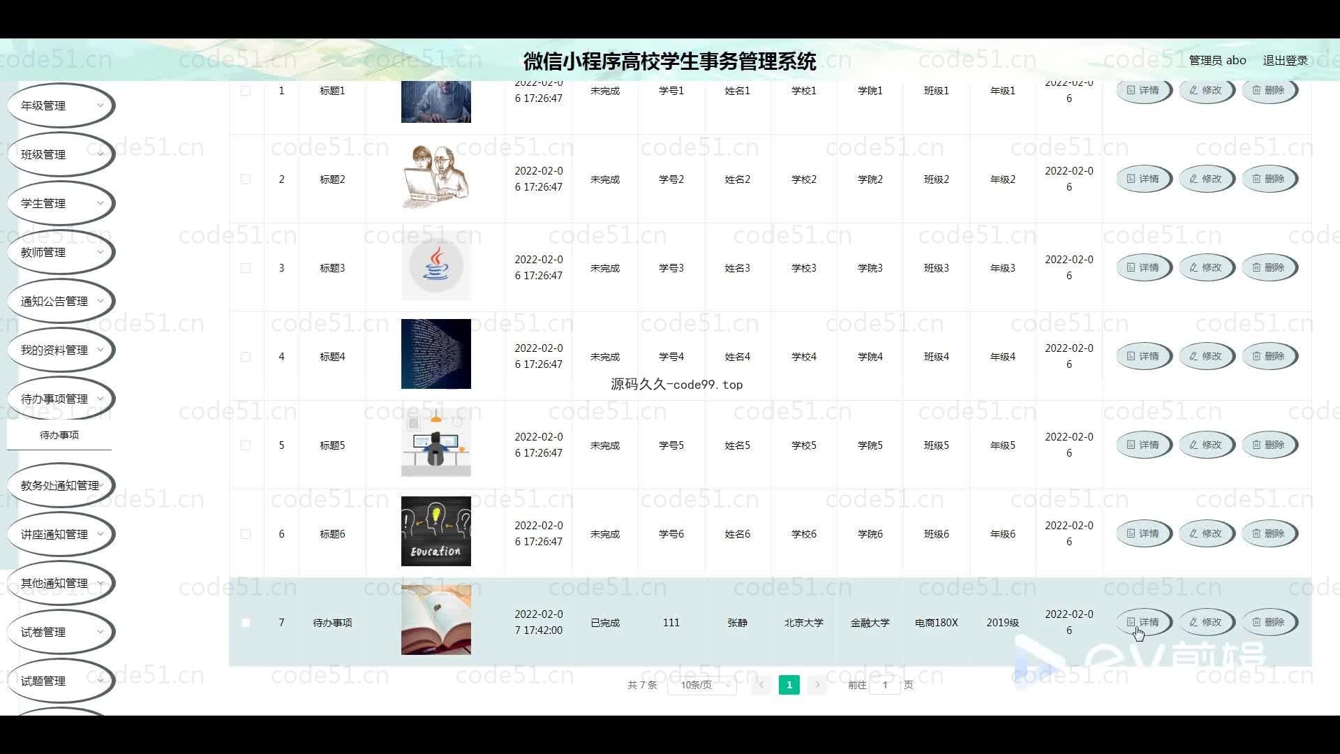Expand 班级管理 sidebar menu
Image resolution: width=1340 pixels, height=754 pixels.
point(61,154)
